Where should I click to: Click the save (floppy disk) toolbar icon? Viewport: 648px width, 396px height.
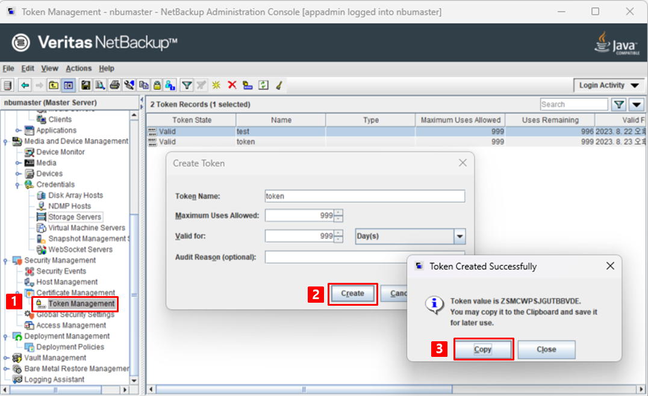[86, 85]
